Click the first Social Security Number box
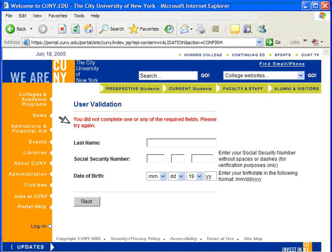Image resolution: width=332 pixels, height=252 pixels. (x=156, y=159)
